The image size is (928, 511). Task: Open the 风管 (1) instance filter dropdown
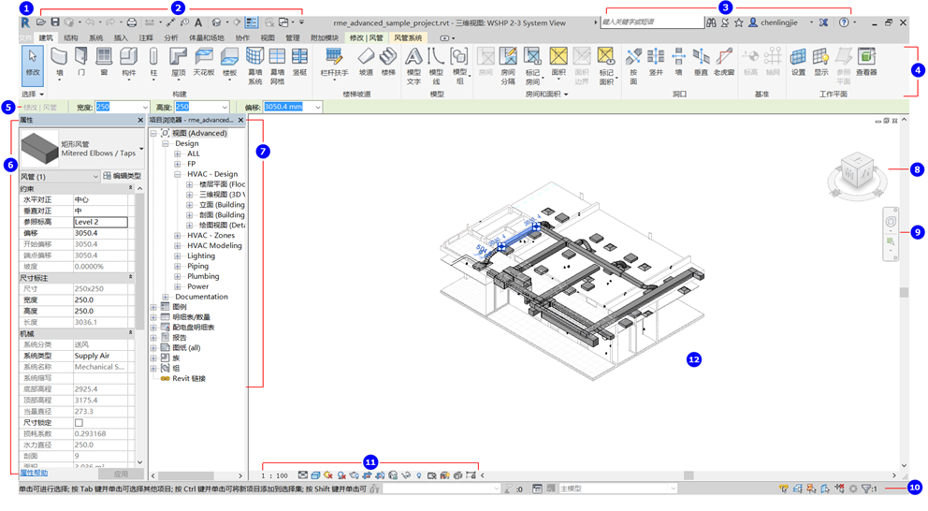(94, 176)
